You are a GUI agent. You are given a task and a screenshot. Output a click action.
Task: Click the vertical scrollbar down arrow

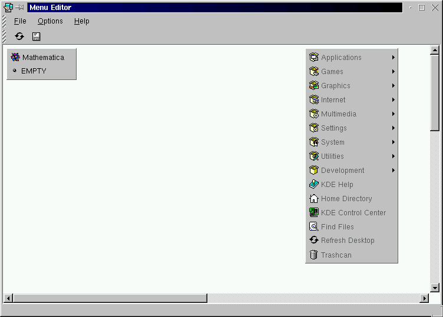click(x=435, y=288)
